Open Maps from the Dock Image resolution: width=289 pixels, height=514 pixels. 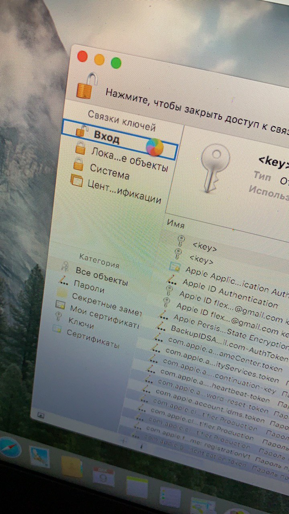click(x=203, y=506)
